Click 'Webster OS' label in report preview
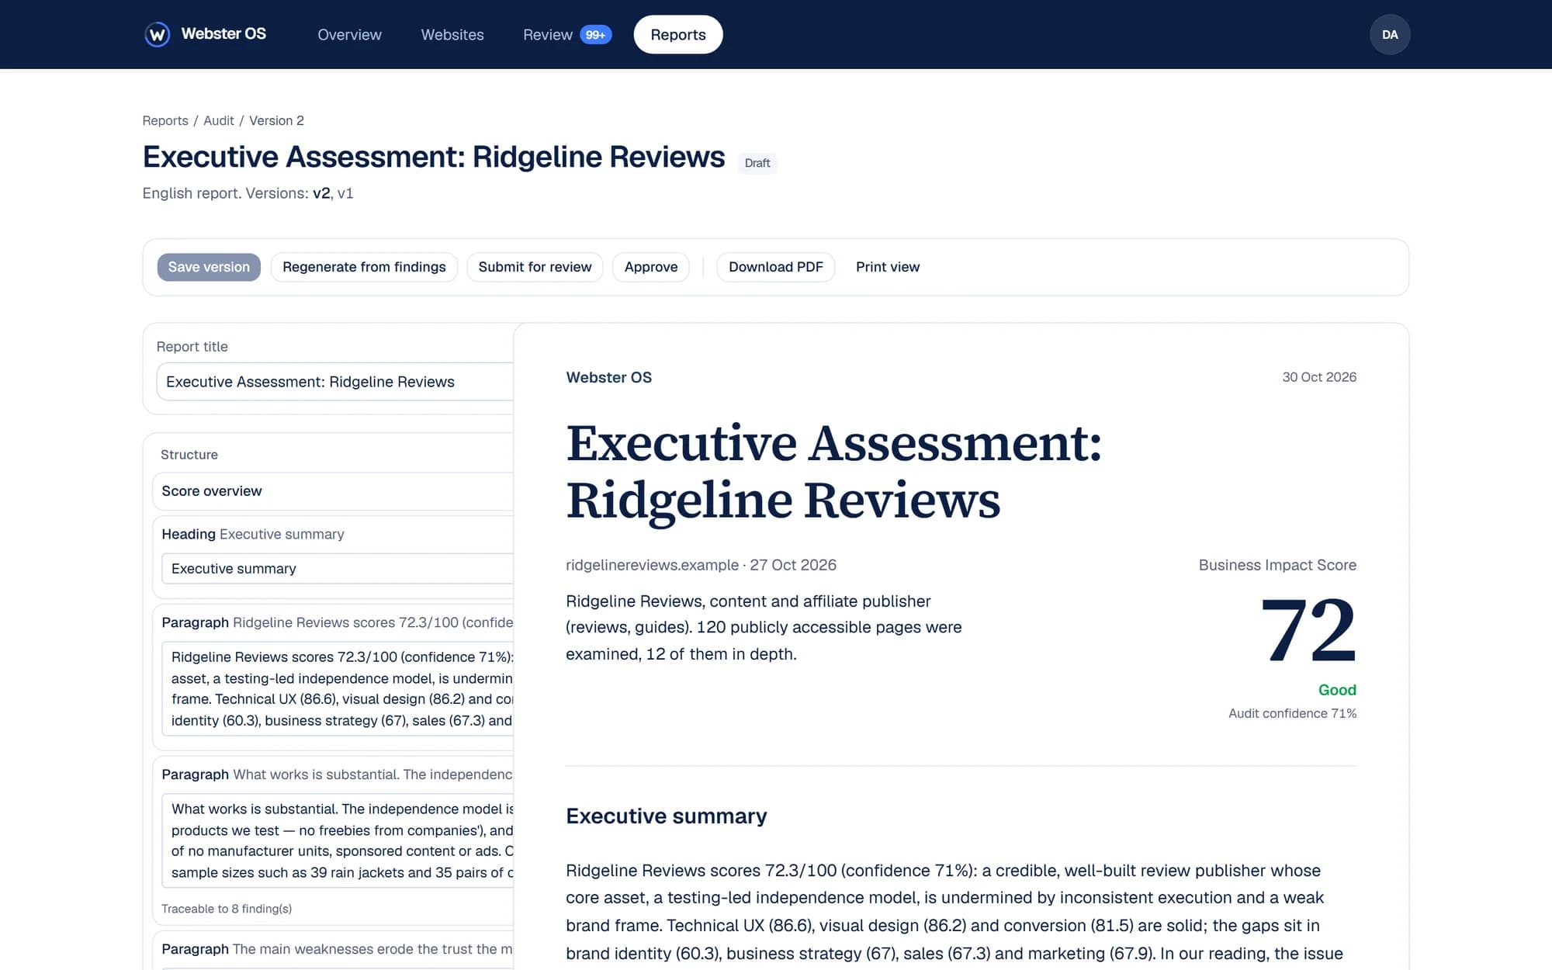The height and width of the screenshot is (970, 1552). (x=609, y=377)
